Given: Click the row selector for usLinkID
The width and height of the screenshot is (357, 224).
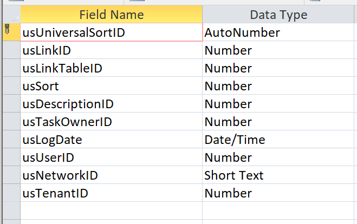Looking at the screenshot, I should coord(11,50).
